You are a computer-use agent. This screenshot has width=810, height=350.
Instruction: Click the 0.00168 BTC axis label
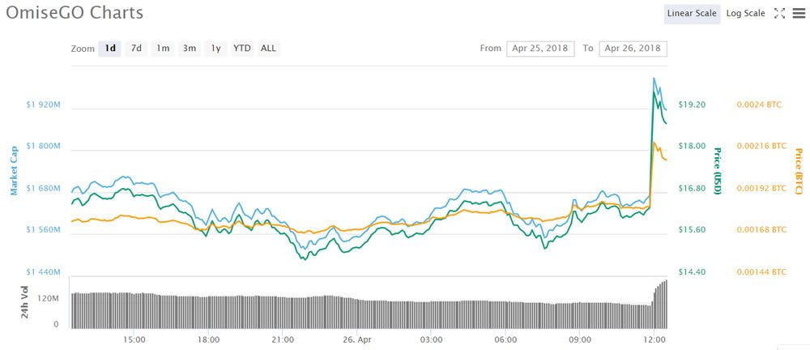[x=761, y=229]
